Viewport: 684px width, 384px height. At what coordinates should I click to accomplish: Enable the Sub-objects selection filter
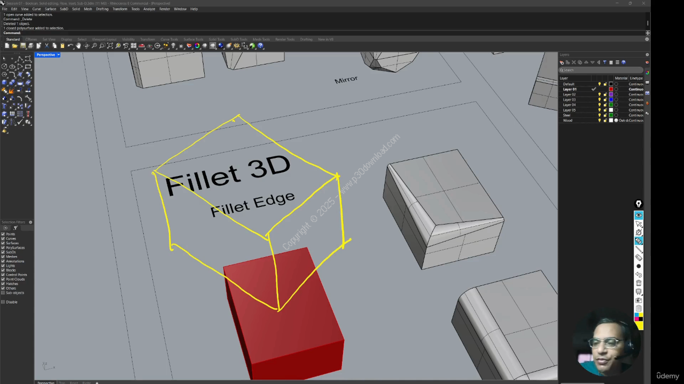(3, 293)
